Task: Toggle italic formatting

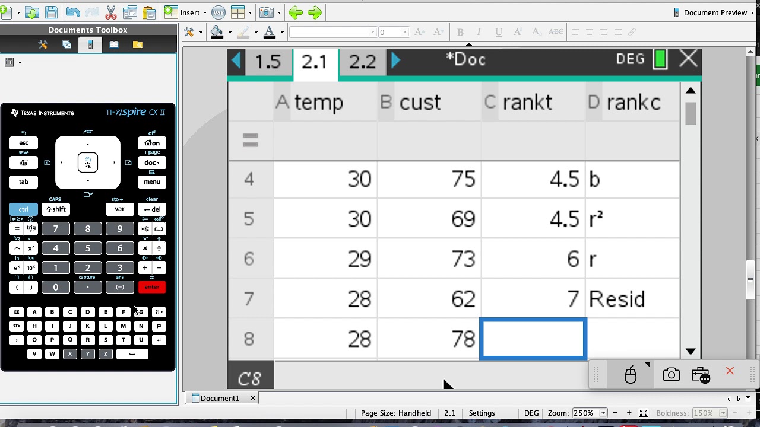Action: point(479,32)
